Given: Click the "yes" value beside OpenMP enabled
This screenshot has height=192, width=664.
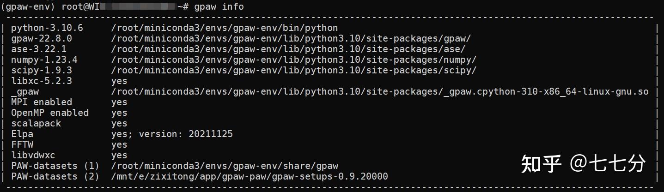Looking at the screenshot, I should (119, 113).
